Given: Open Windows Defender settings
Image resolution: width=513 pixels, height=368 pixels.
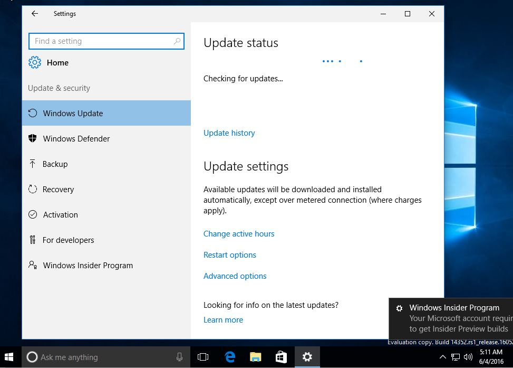Looking at the screenshot, I should tap(107, 138).
